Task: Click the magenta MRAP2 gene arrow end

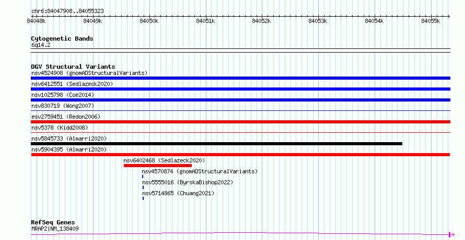Action: [452, 235]
